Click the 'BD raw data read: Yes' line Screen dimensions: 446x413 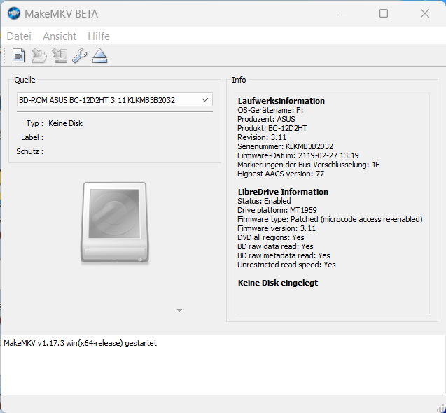click(x=275, y=246)
